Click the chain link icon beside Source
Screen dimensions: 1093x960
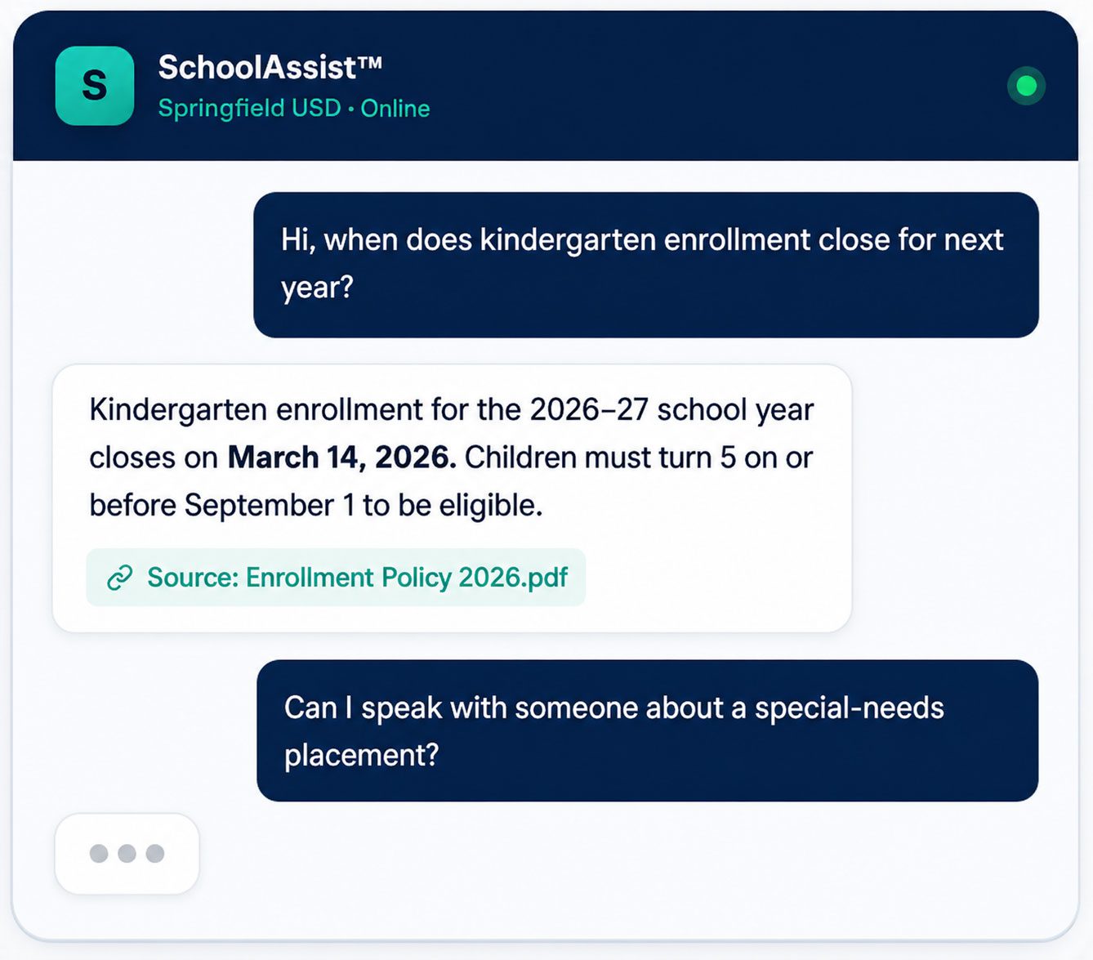(120, 578)
